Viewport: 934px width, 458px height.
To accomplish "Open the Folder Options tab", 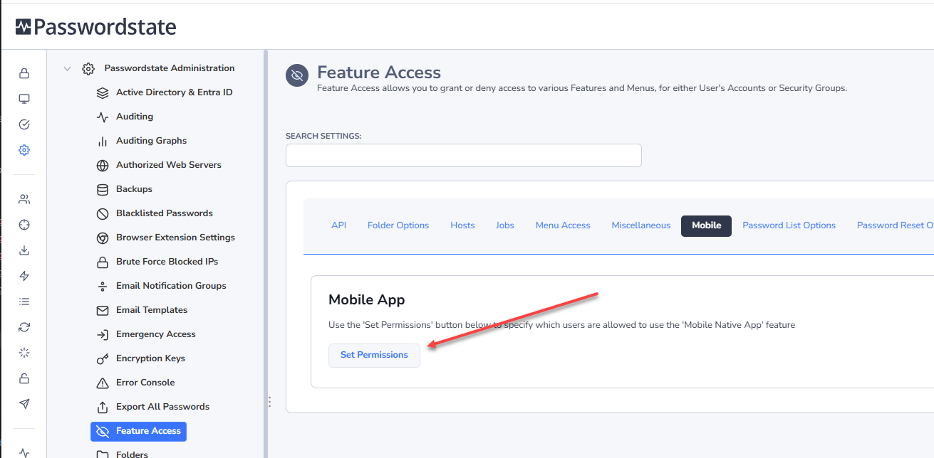I will coord(398,225).
